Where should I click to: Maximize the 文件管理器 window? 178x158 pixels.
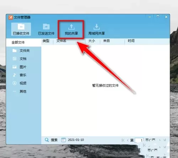pyautogui.click(x=158, y=16)
